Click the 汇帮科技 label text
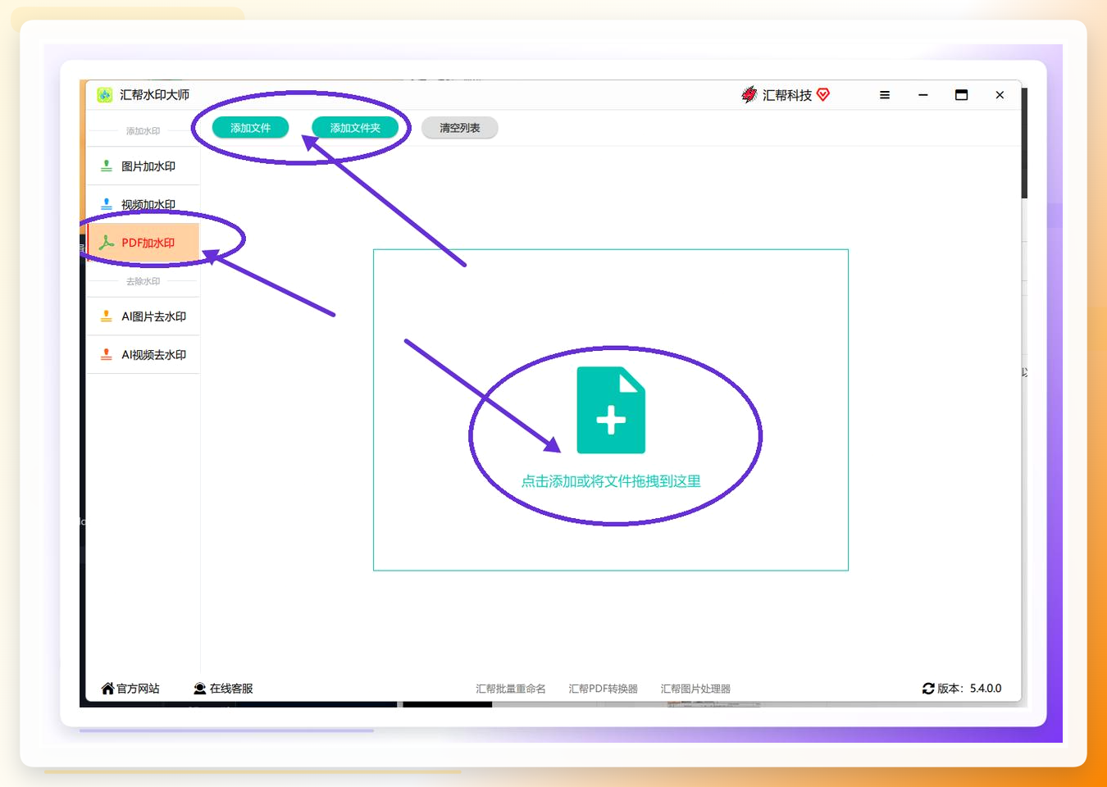Viewport: 1107px width, 787px height. click(787, 95)
